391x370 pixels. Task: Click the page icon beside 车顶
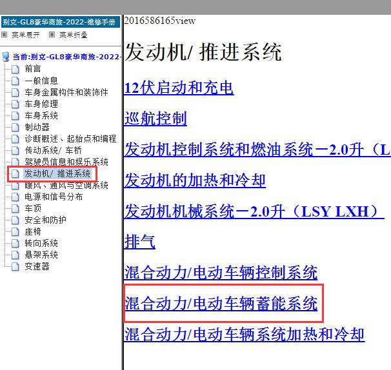point(15,209)
